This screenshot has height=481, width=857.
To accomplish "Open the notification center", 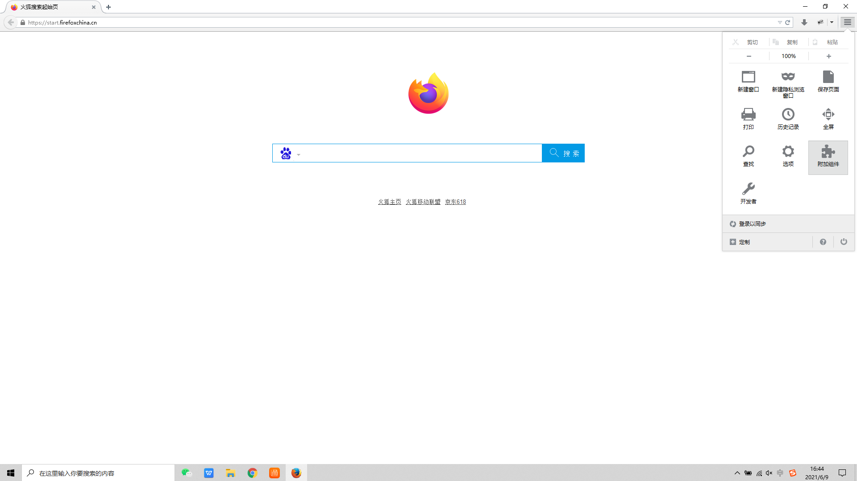I will [842, 473].
